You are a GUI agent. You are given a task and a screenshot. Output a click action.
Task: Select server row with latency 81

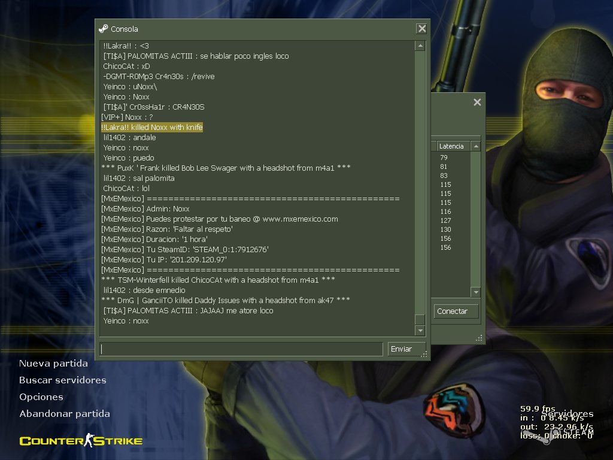point(444,167)
